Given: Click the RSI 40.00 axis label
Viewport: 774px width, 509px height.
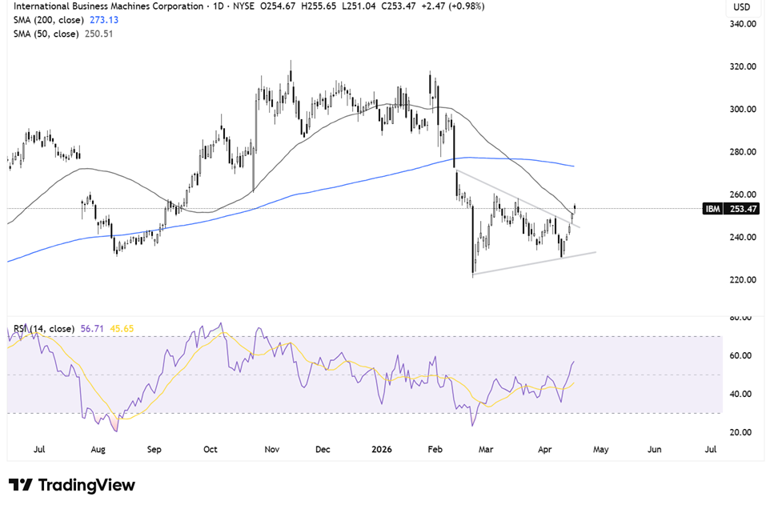Looking at the screenshot, I should point(741,394).
